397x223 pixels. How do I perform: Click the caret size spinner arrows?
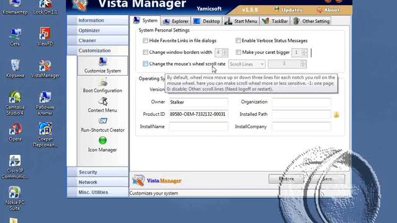click(305, 52)
